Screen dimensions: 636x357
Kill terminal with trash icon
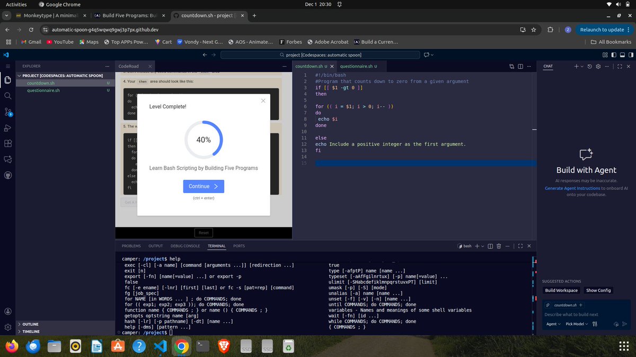tap(499, 246)
